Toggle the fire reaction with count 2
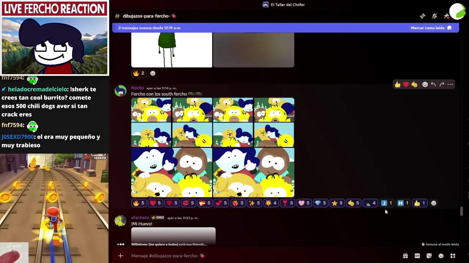Screen dimensions: 469x263 click(x=139, y=73)
